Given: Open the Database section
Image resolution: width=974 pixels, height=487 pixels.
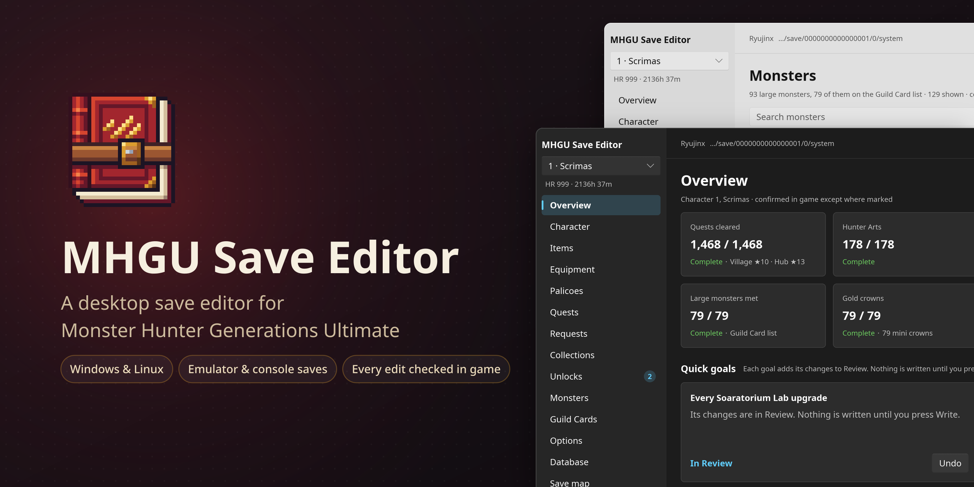Looking at the screenshot, I should [601, 462].
